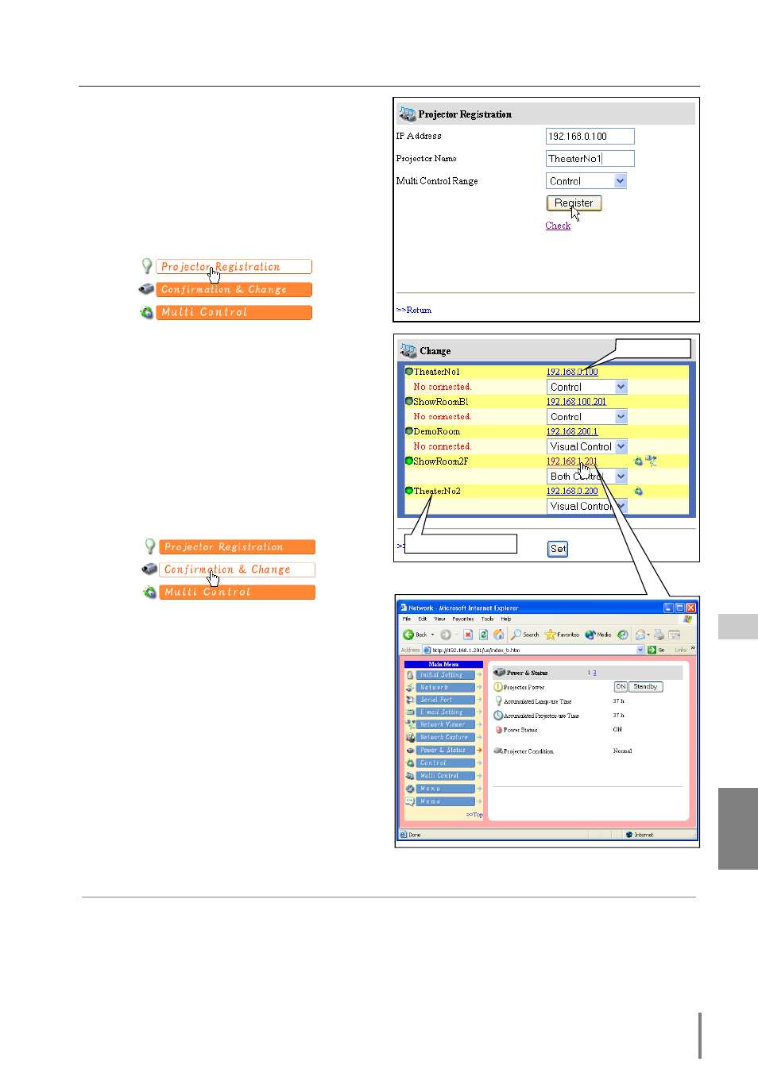This screenshot has width=758, height=1073.
Task: Click the Mail envelope icon in IE toolbar
Action: click(640, 635)
